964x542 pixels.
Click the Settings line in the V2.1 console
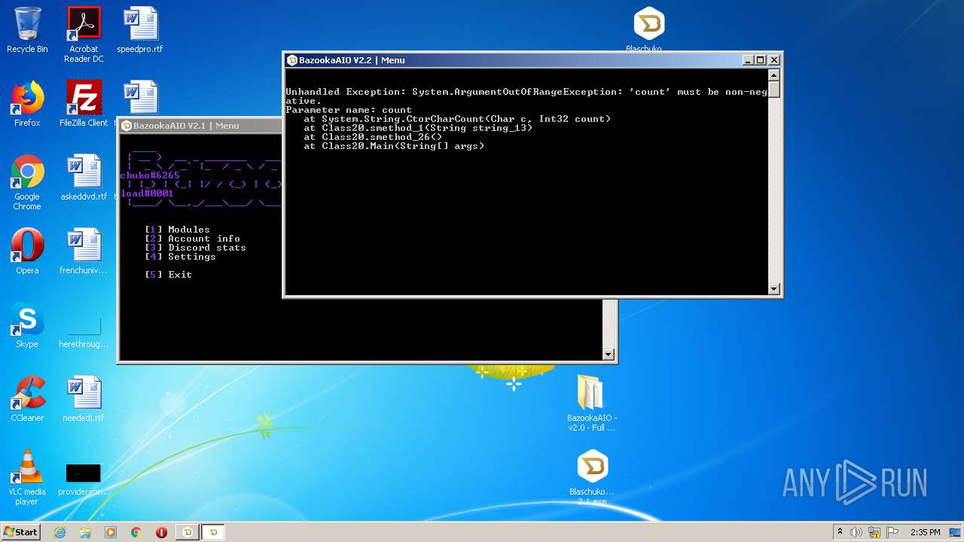pyautogui.click(x=180, y=257)
